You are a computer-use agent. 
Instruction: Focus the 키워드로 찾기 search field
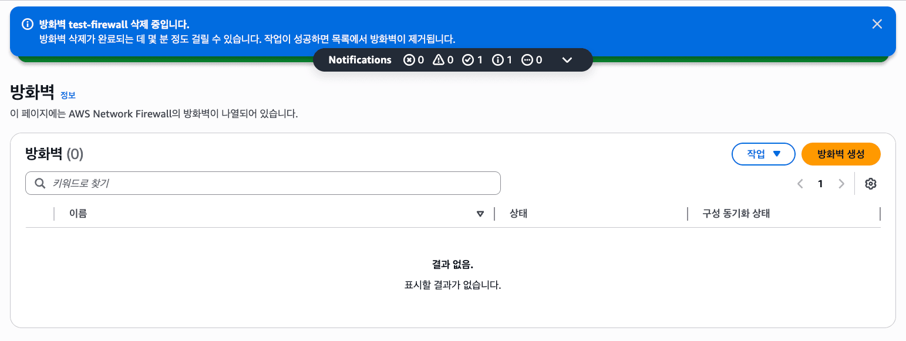point(270,183)
